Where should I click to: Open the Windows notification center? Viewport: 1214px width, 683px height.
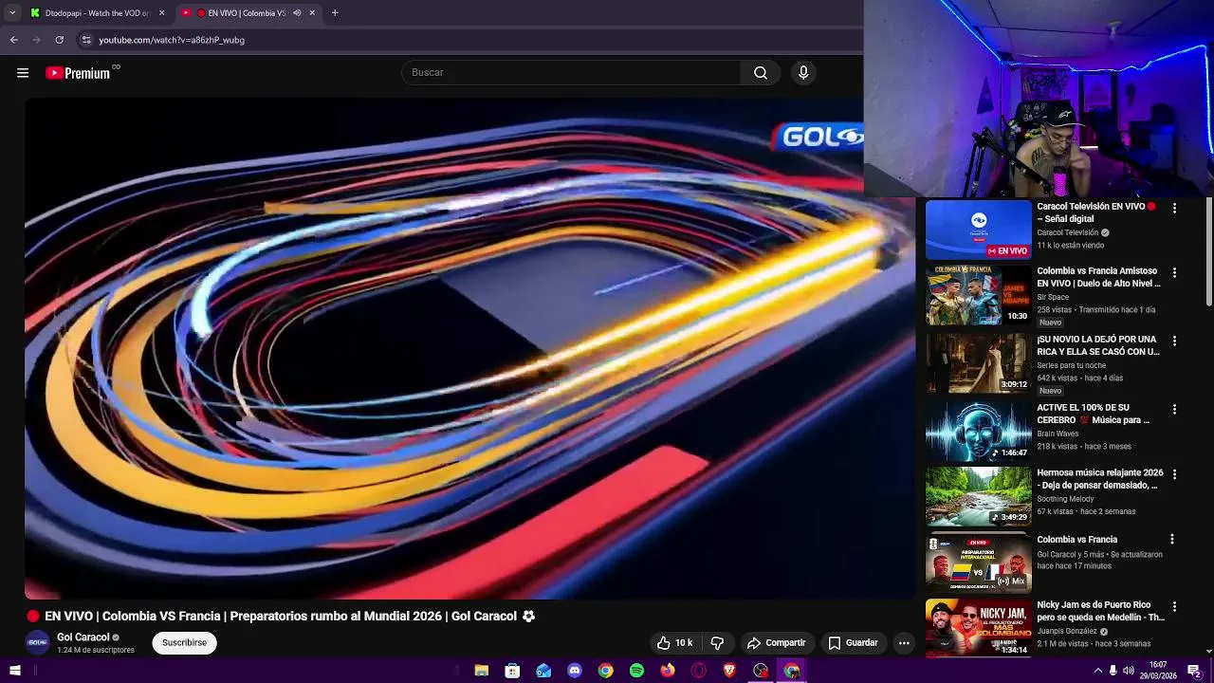tap(1193, 671)
